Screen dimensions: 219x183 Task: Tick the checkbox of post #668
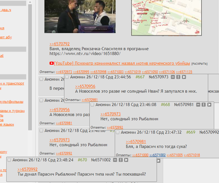point(92,105)
